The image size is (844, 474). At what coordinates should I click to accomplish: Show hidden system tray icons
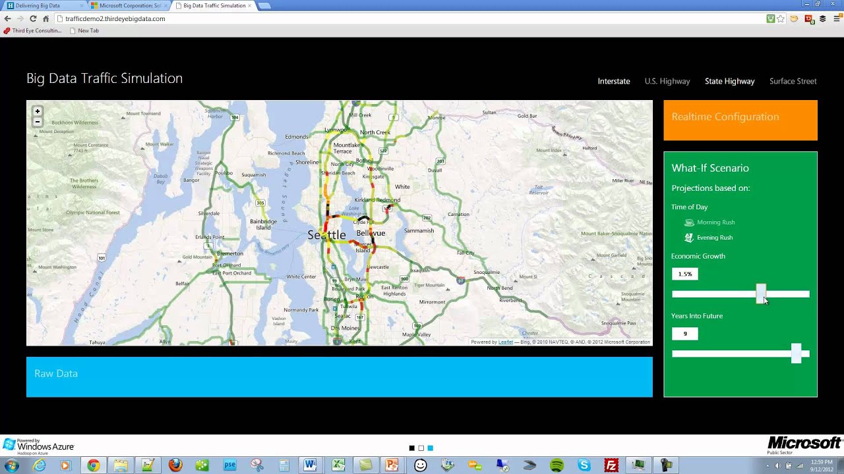(x=767, y=466)
